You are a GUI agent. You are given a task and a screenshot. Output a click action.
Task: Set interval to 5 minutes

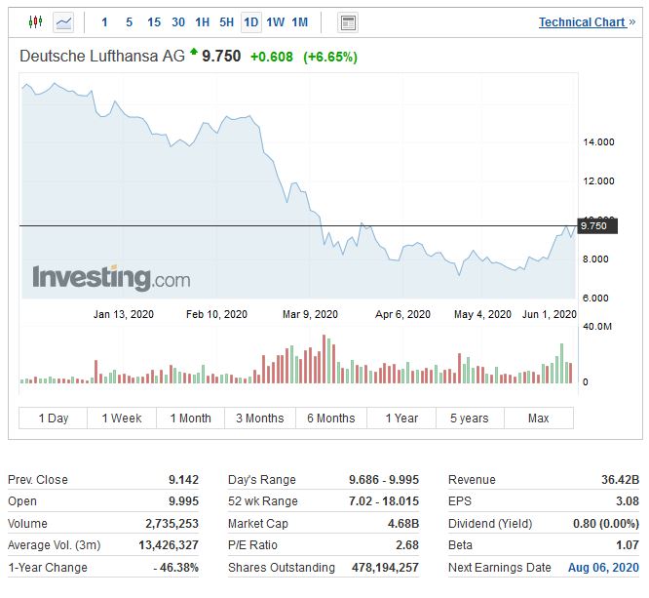pyautogui.click(x=130, y=22)
